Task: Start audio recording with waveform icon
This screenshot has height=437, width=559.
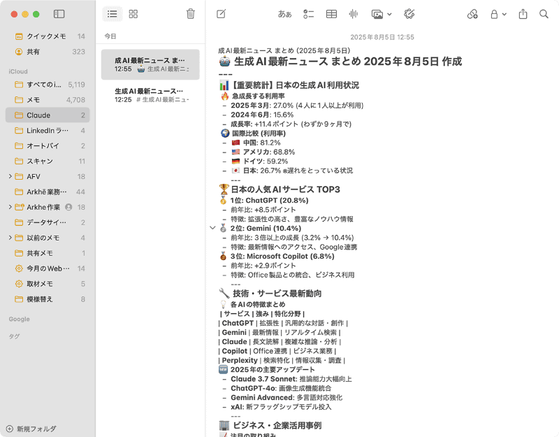Action: 354,14
